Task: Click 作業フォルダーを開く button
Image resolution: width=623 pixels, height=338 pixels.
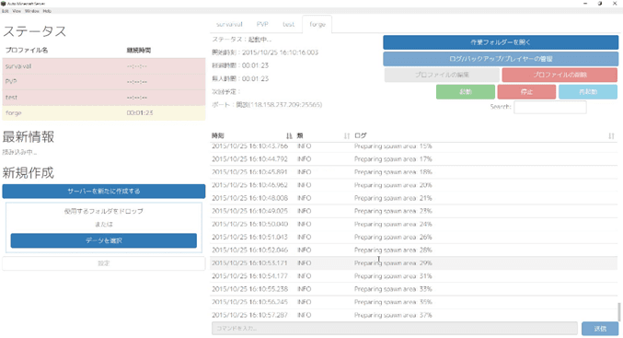Action: 501,42
